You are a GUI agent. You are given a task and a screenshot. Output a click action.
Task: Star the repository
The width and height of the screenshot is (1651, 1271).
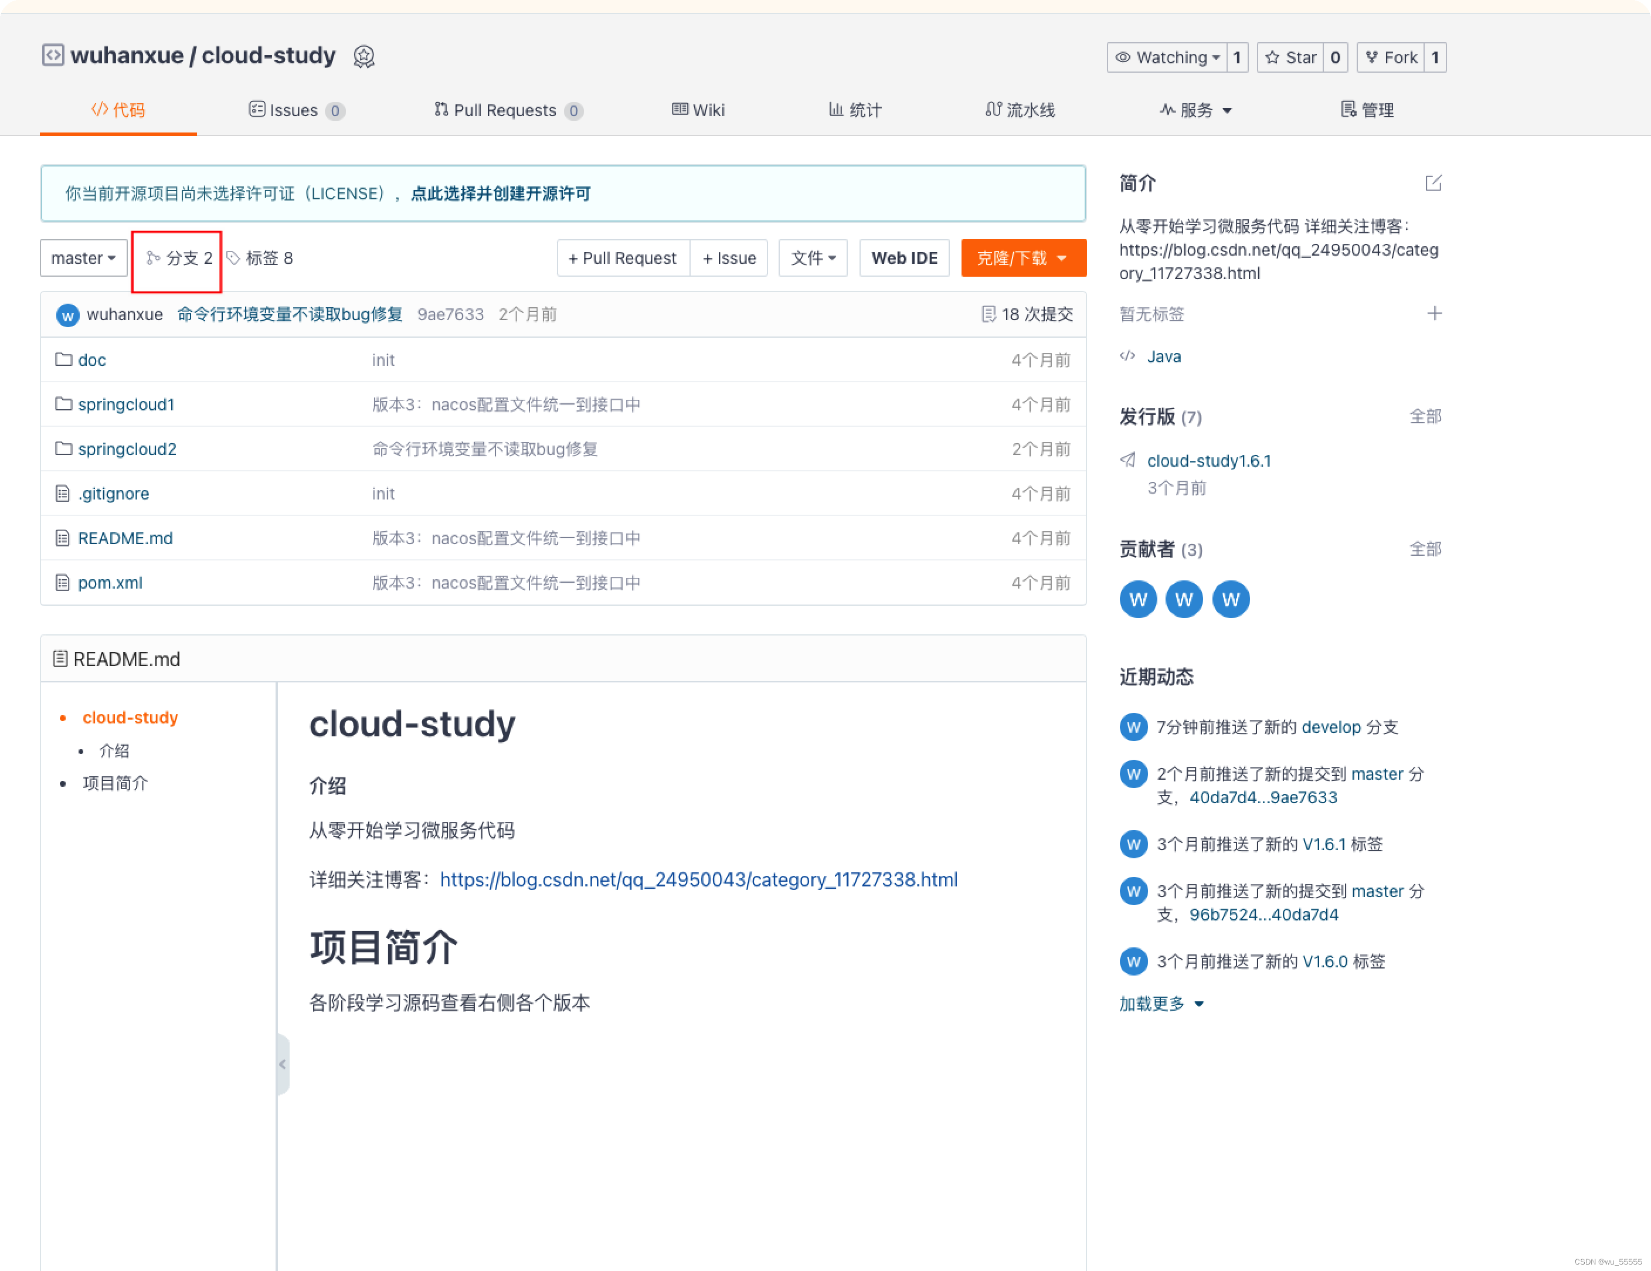coord(1292,57)
